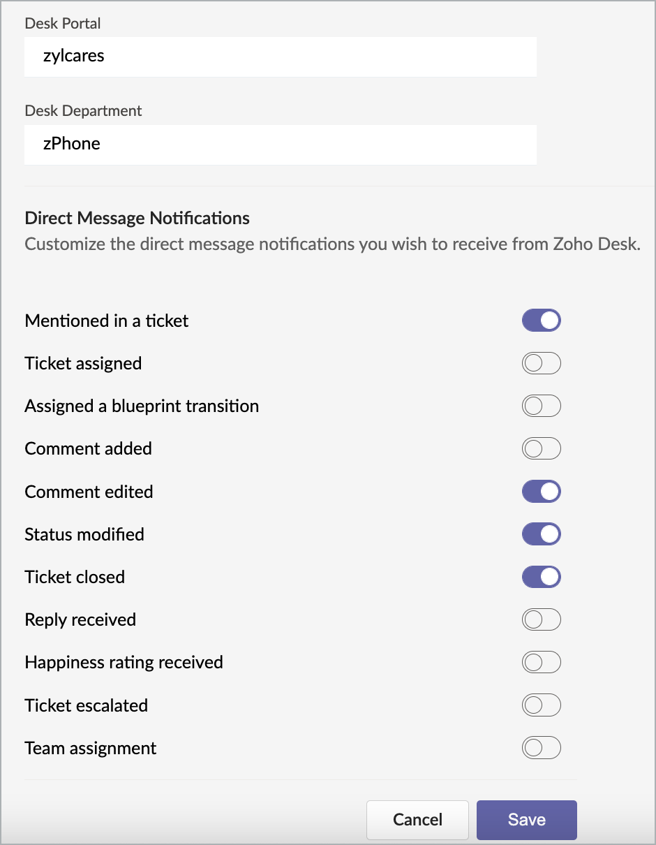Image resolution: width=656 pixels, height=845 pixels.
Task: Open the Desk Department field showing zPhone
Action: pyautogui.click(x=280, y=145)
